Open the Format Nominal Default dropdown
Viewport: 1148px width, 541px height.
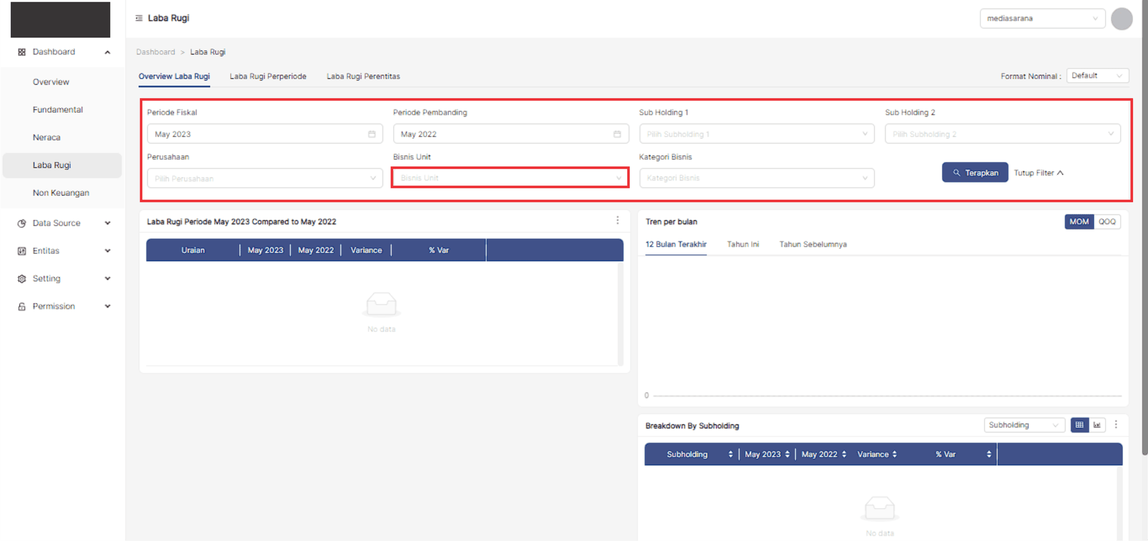(x=1097, y=76)
